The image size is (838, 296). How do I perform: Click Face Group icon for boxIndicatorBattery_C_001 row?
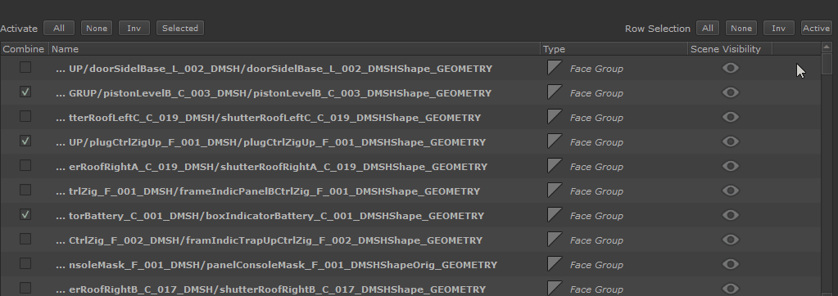pyautogui.click(x=555, y=215)
